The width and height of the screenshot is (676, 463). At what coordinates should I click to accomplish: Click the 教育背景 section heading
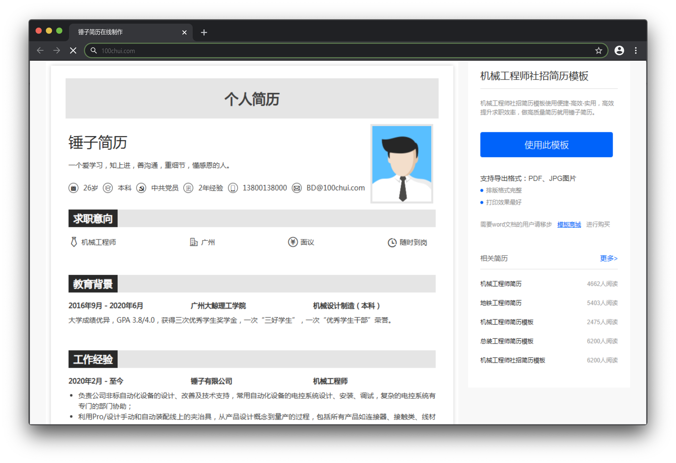(93, 284)
